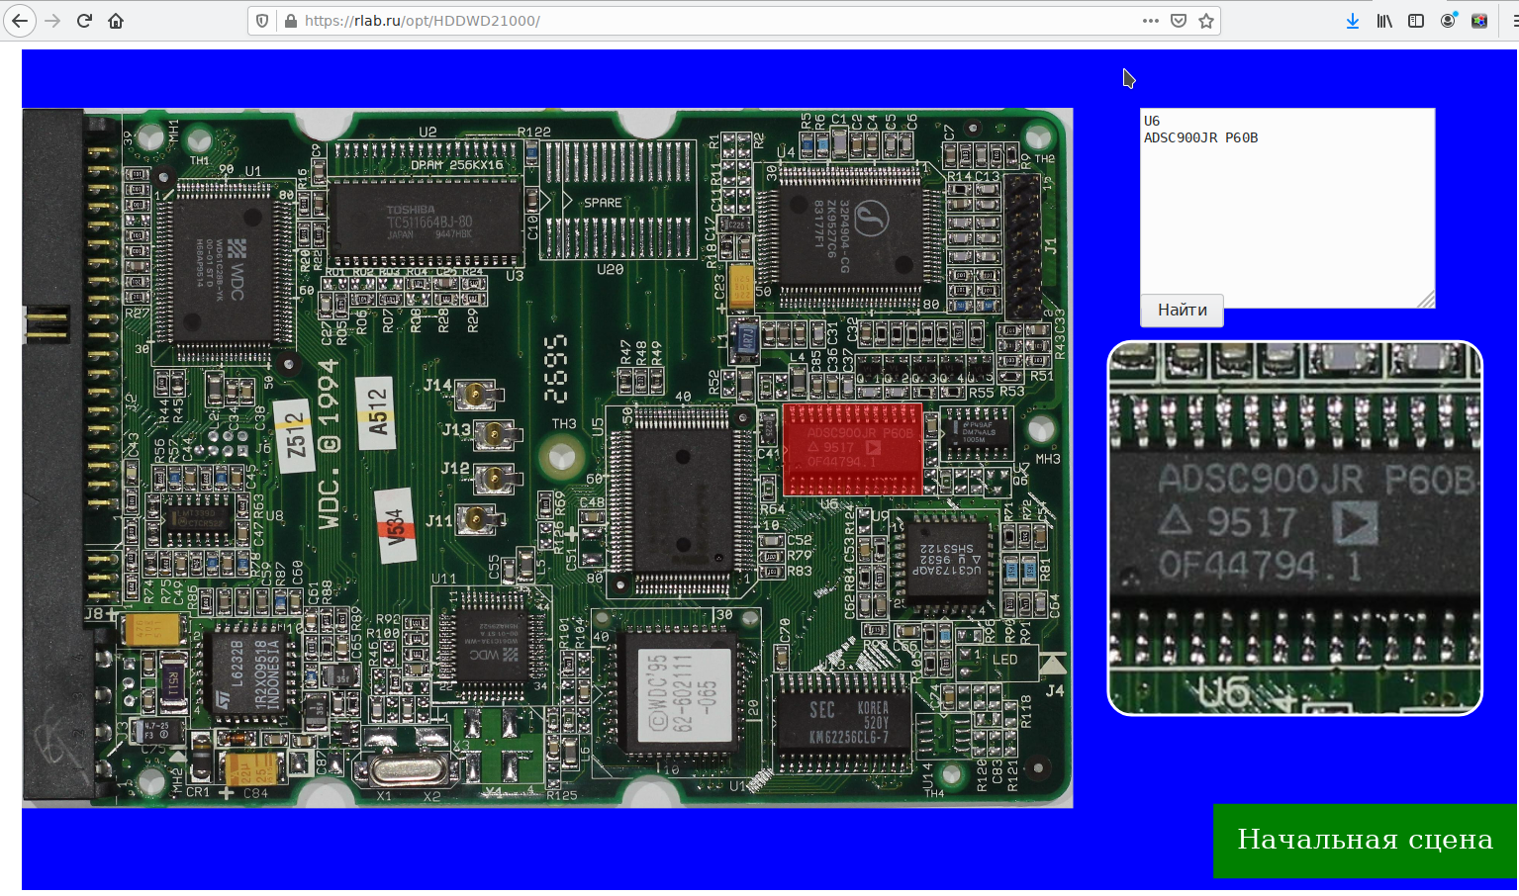Click the Найти search button

pos(1182,310)
